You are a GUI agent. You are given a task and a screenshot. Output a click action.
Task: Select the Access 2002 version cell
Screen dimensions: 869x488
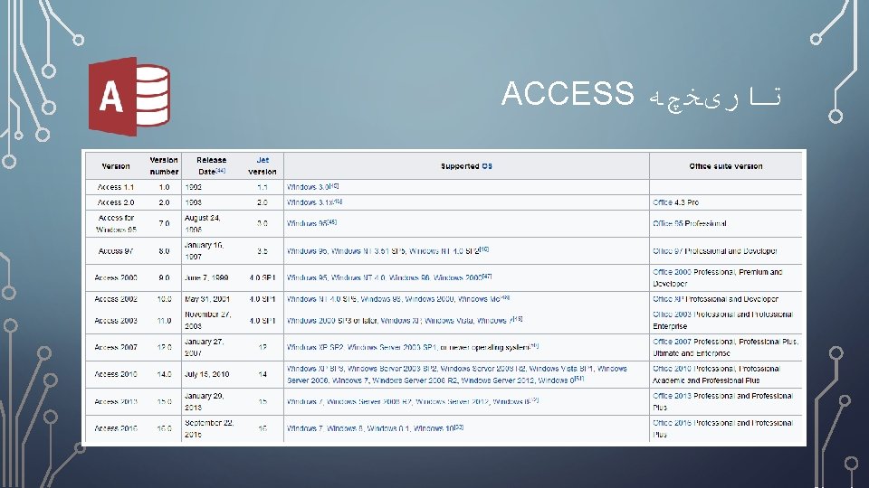click(x=116, y=299)
